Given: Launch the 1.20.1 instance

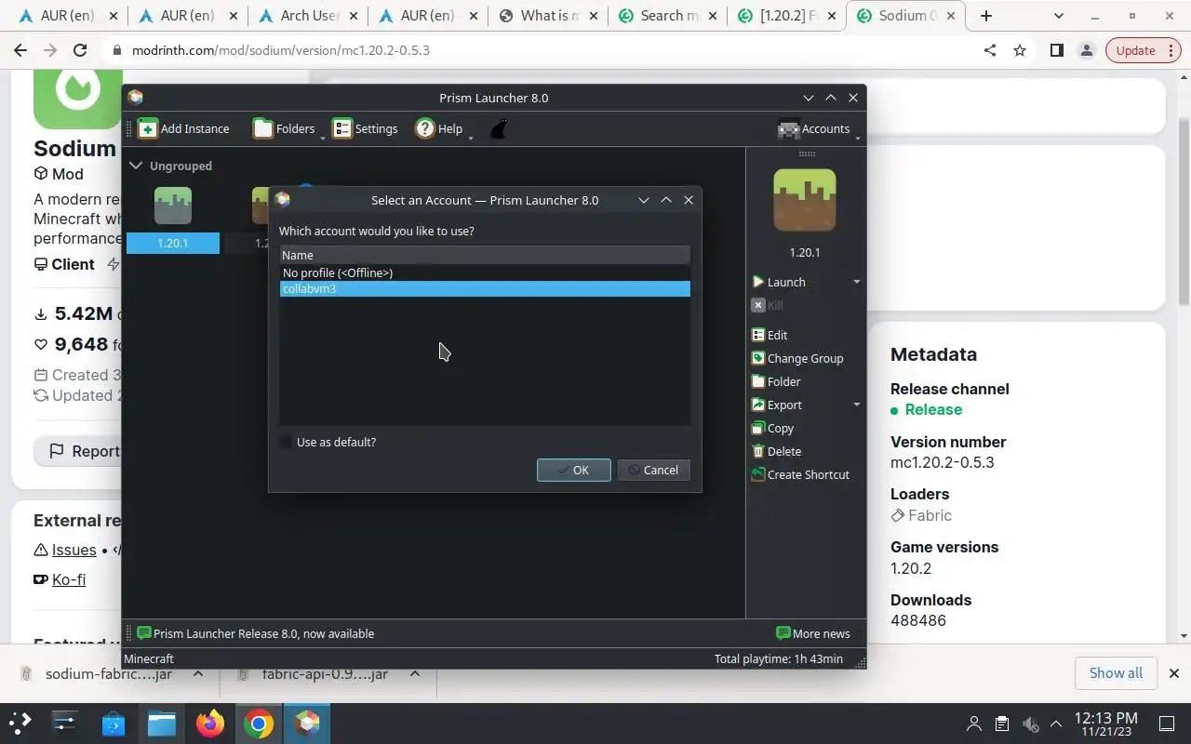Looking at the screenshot, I should click(779, 282).
